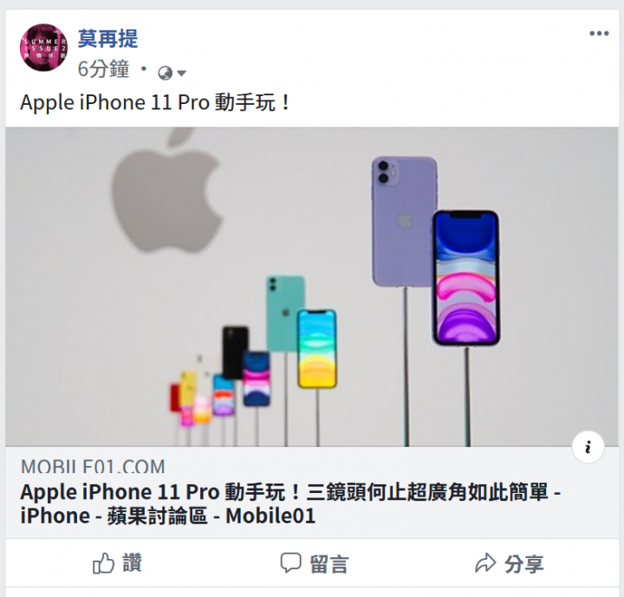Click the MOBILE01.COM source domain text
The image size is (624, 597).
[x=93, y=467]
